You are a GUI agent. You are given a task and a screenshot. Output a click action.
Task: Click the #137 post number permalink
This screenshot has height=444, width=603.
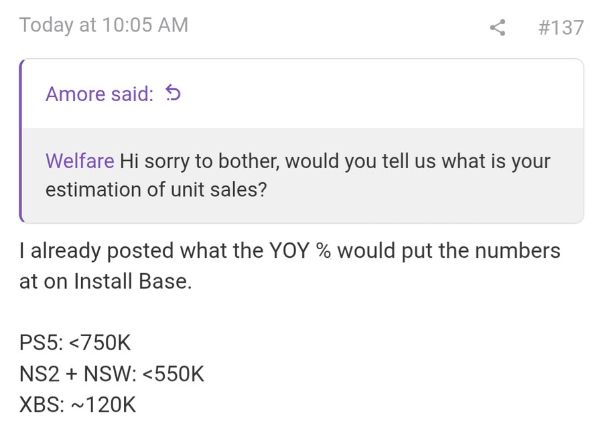coord(563,28)
